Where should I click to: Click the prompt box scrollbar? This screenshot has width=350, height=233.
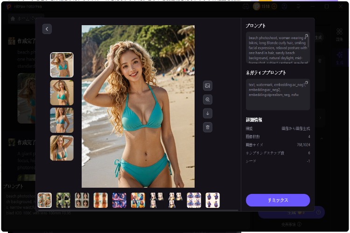click(x=308, y=41)
